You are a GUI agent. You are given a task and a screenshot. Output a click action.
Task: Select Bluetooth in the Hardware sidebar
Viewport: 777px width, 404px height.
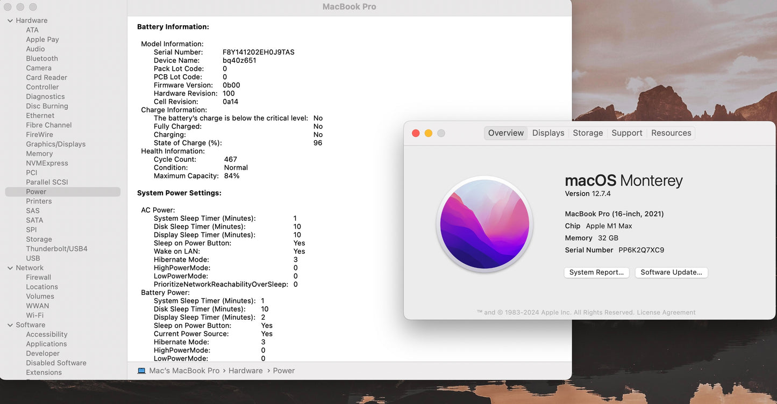click(x=42, y=58)
